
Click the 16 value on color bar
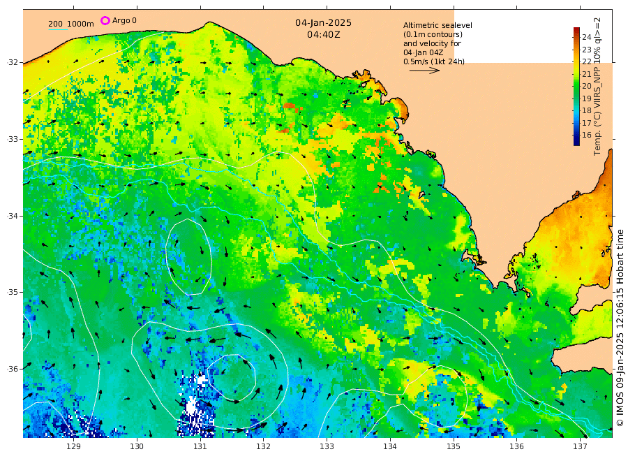(587, 135)
